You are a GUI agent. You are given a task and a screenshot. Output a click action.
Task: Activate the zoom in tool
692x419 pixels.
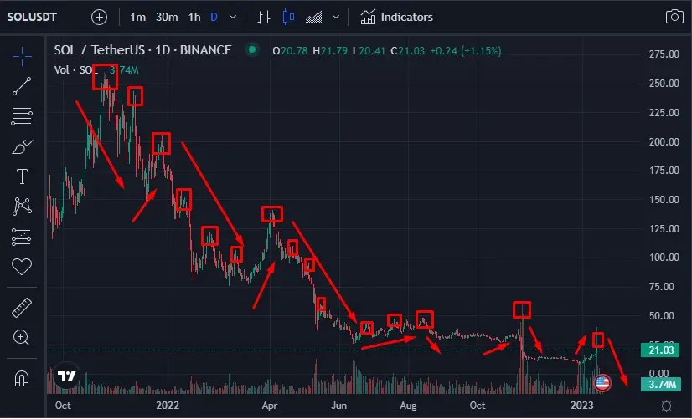point(22,338)
